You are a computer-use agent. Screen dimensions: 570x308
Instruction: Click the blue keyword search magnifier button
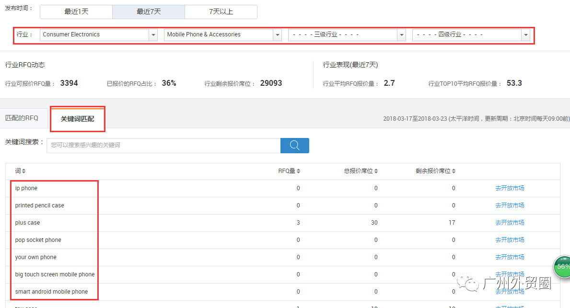coord(294,145)
